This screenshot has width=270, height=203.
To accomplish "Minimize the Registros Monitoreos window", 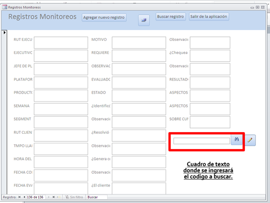I will [x=252, y=7].
